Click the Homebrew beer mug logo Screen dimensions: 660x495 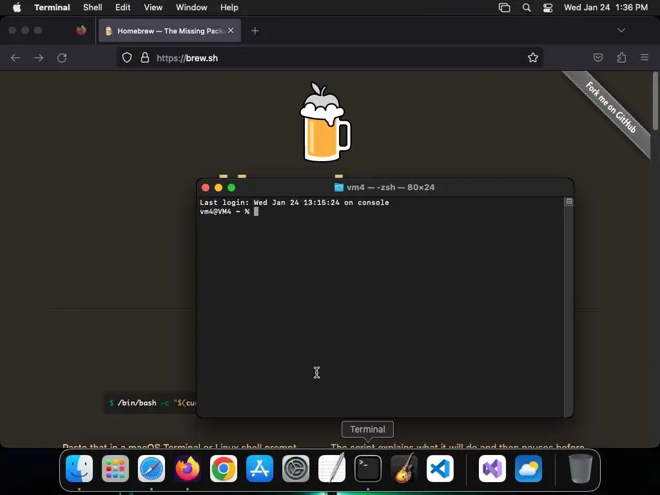325,122
